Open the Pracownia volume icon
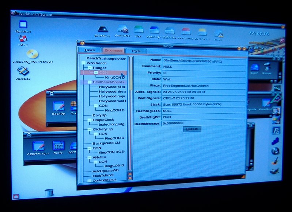The width and height of the screenshot is (292, 212). coord(185,34)
